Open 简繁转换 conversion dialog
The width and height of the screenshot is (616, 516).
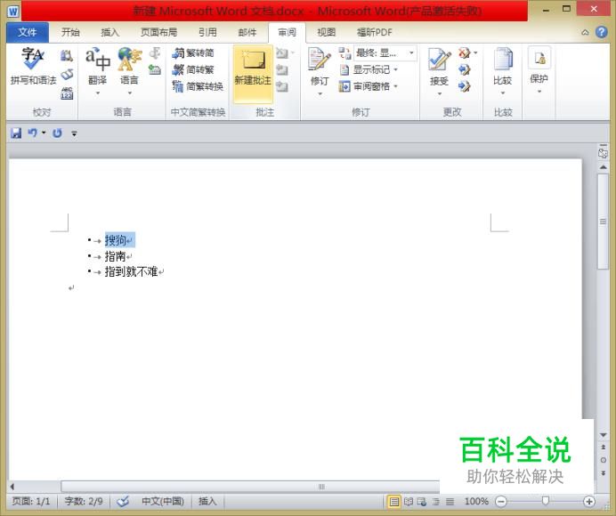[x=198, y=86]
